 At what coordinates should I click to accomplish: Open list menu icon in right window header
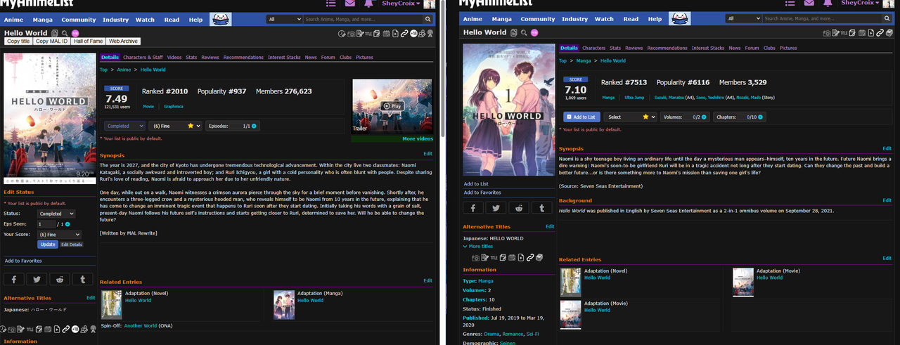[x=790, y=4]
